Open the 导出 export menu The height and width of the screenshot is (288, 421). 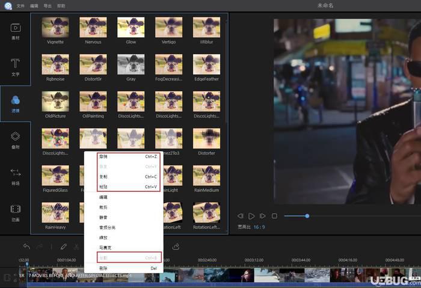tap(48, 5)
